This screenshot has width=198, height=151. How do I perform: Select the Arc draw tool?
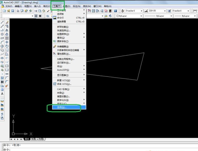click(2, 42)
